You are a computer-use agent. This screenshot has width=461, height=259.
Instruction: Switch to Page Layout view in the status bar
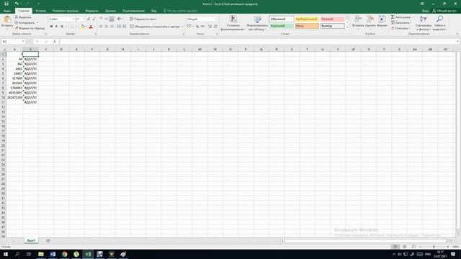[405, 247]
